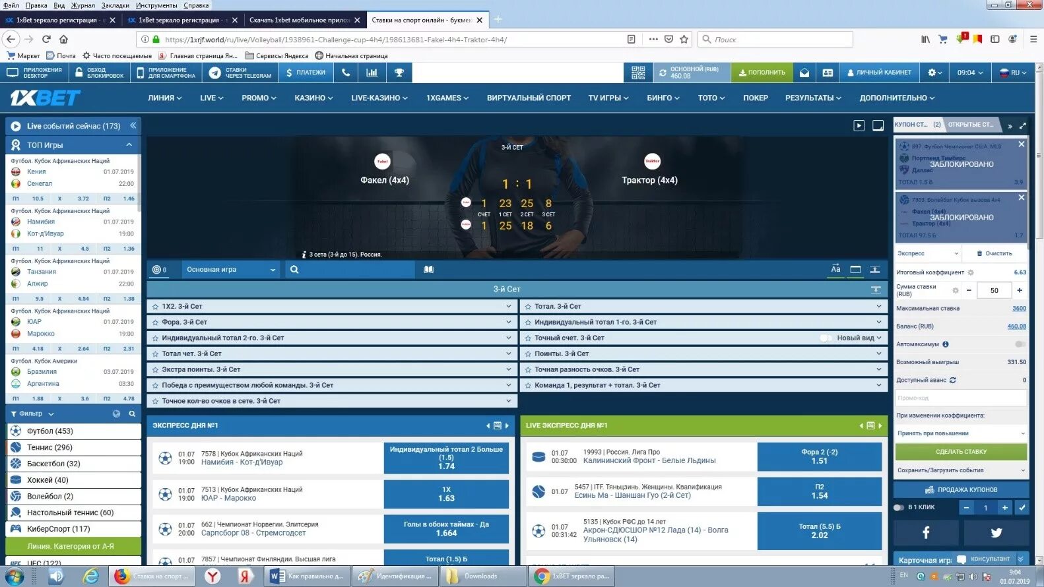The height and width of the screenshot is (587, 1044).
Task: Open the КАЗИНО menu
Action: click(313, 98)
